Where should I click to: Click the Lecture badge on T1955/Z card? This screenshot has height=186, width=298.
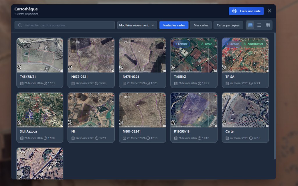point(181,44)
